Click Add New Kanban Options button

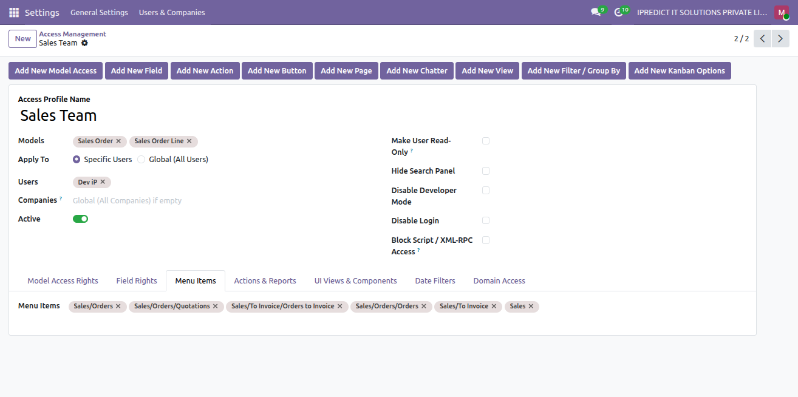pyautogui.click(x=680, y=71)
